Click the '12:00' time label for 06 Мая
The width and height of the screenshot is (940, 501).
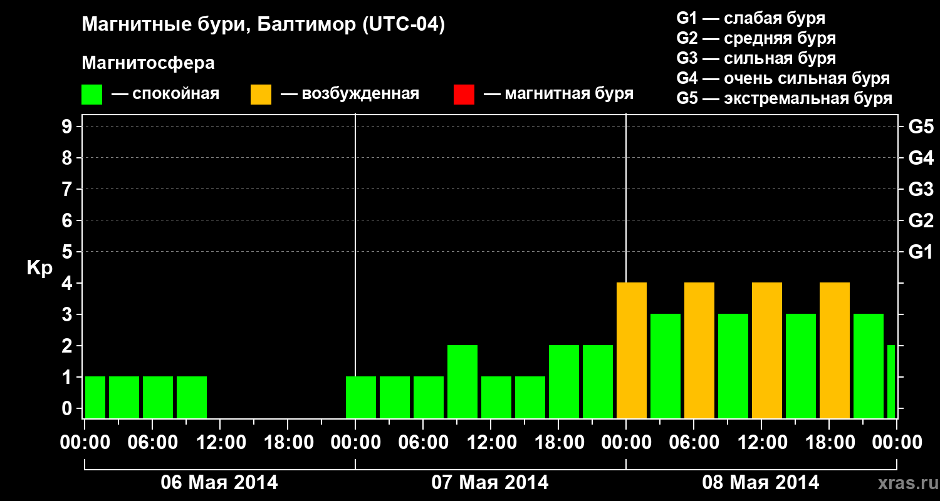(220, 443)
